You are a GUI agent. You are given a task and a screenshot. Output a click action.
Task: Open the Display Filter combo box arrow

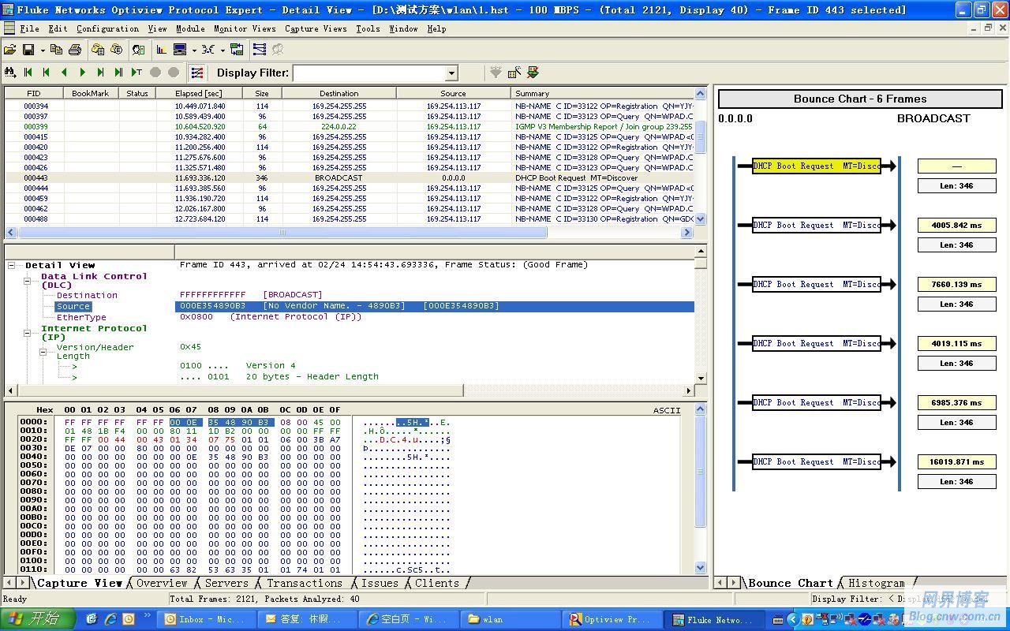451,73
